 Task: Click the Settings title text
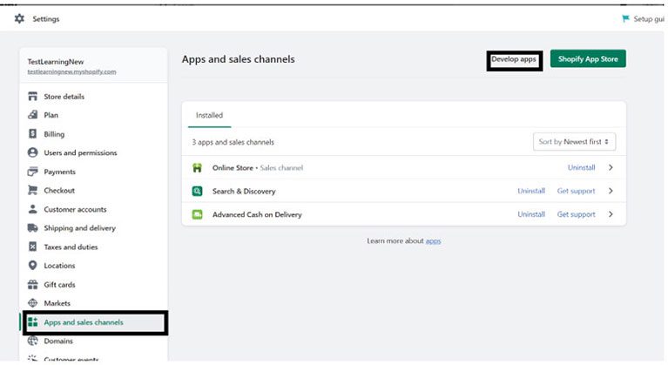[x=46, y=19]
